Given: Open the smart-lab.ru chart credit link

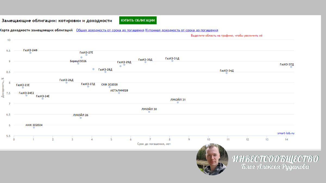Looking at the screenshot, I should click(286, 133).
